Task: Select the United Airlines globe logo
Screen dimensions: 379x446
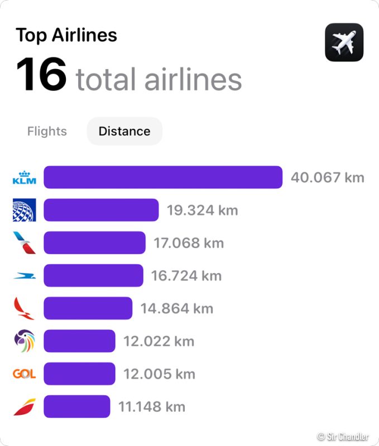Action: 24,210
